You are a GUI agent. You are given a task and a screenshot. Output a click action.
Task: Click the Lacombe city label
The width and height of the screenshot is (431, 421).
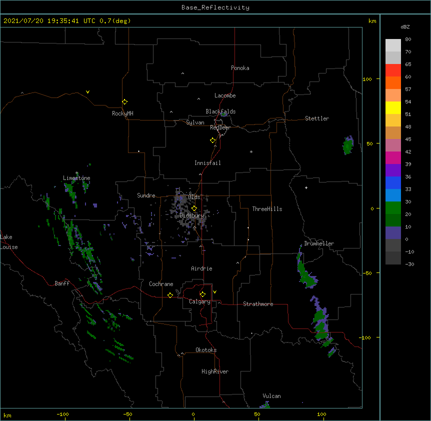225,95
